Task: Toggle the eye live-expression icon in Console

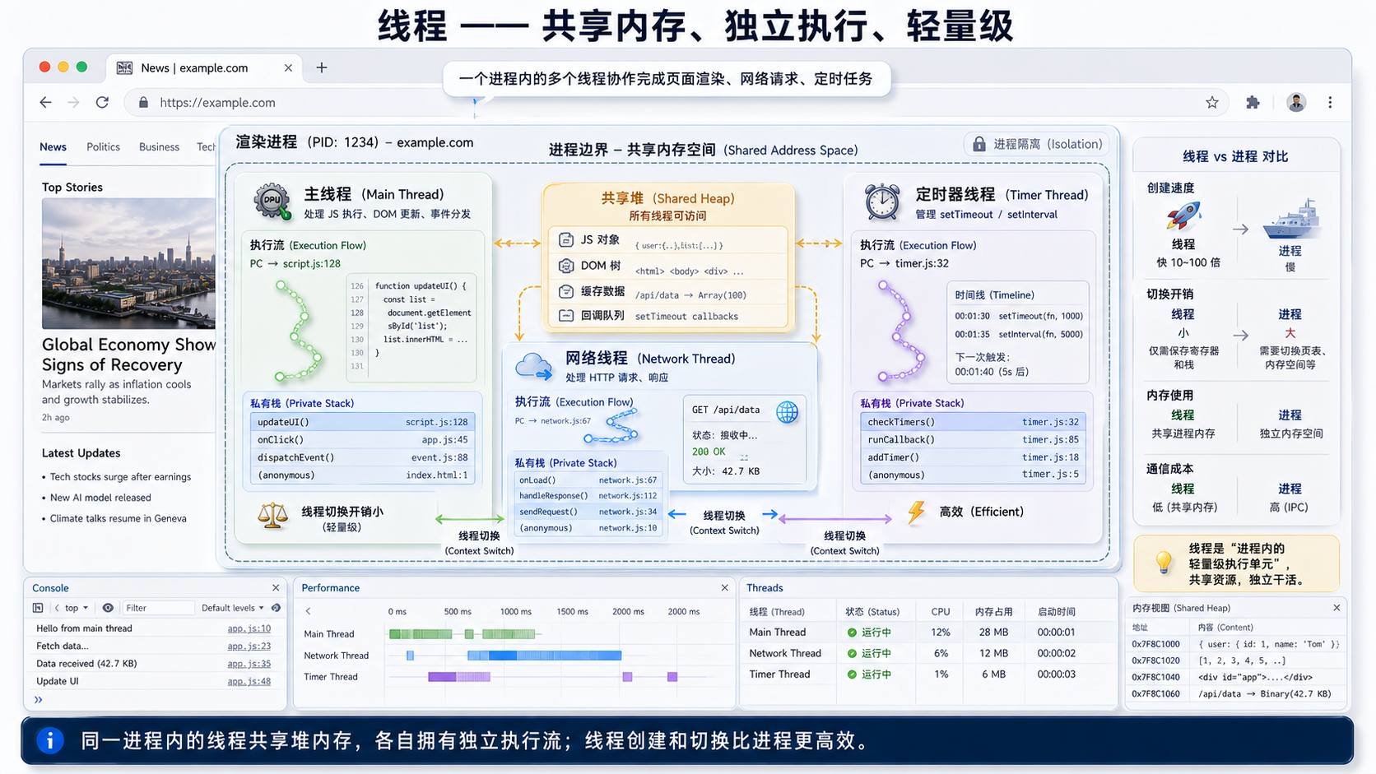Action: click(x=108, y=608)
